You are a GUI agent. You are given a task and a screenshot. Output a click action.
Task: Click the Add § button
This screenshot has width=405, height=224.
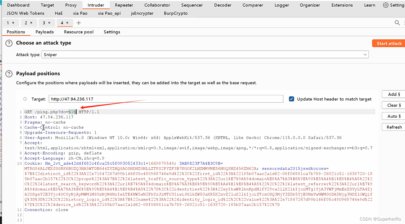point(394,94)
